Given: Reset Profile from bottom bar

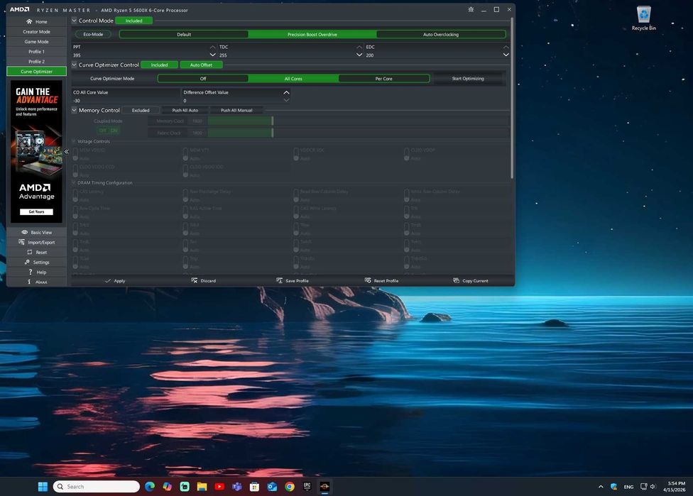Looking at the screenshot, I should click(381, 281).
